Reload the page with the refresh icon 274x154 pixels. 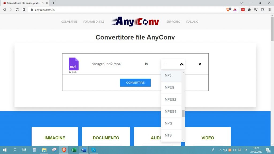click(x=17, y=10)
